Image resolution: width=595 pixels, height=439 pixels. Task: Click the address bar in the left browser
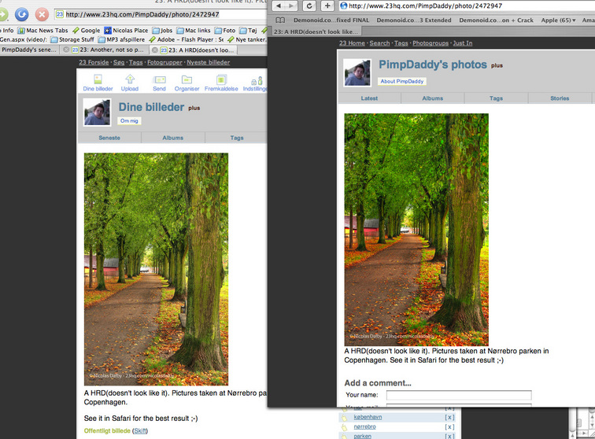click(x=161, y=14)
